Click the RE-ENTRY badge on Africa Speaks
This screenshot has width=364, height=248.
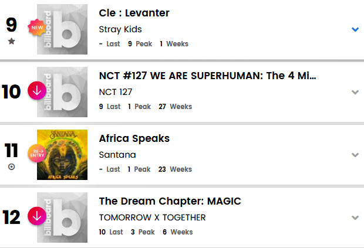tap(37, 154)
